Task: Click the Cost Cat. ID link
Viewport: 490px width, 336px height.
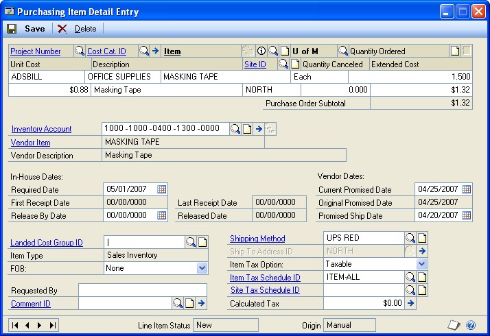Action: 106,51
